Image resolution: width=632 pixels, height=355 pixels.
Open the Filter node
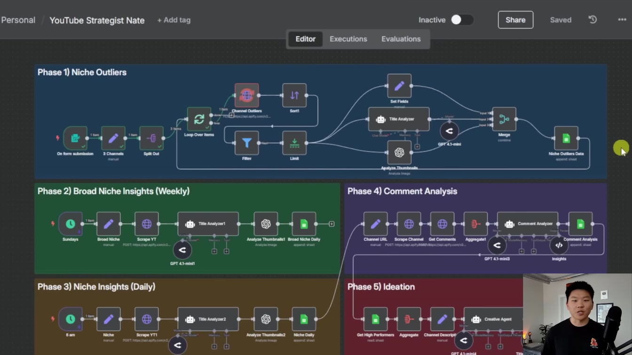[247, 143]
